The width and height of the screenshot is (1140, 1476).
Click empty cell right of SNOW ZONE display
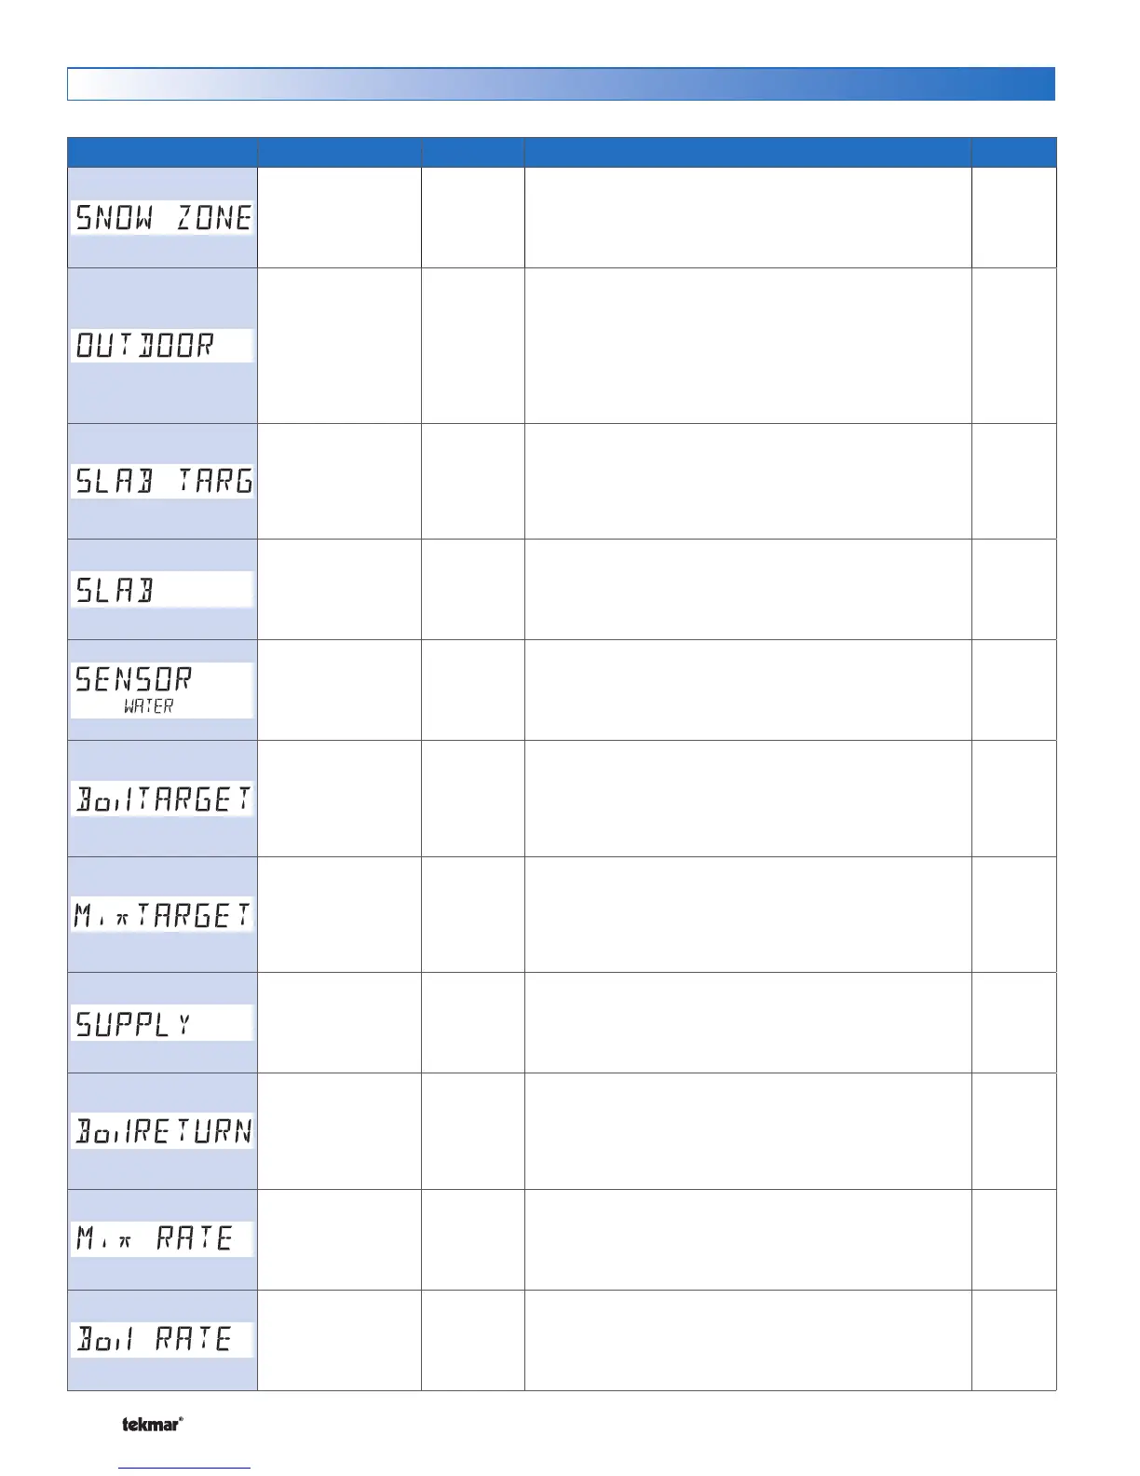pyautogui.click(x=339, y=218)
